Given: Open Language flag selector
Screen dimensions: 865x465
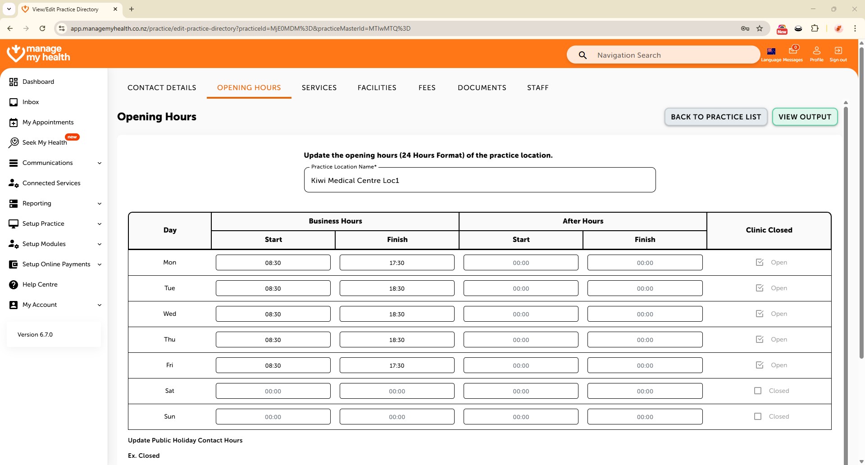Looking at the screenshot, I should (x=771, y=51).
